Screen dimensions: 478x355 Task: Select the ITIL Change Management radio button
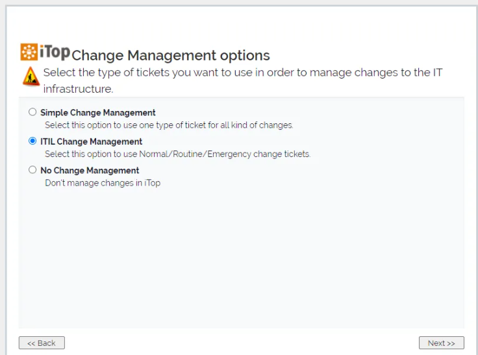[32, 141]
